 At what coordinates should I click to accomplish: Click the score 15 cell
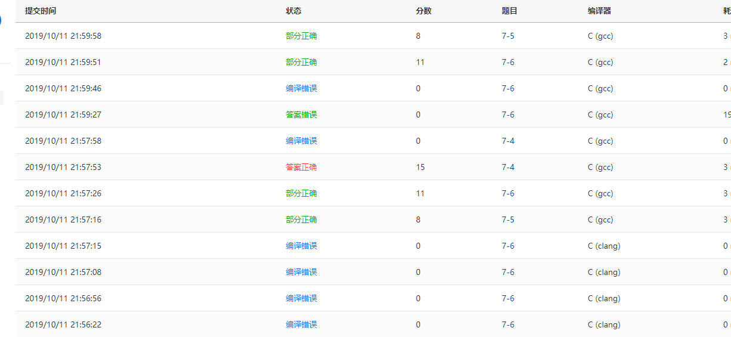coord(420,167)
